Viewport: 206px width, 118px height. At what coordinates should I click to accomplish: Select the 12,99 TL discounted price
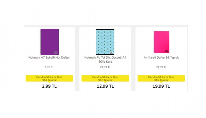[x=105, y=86]
